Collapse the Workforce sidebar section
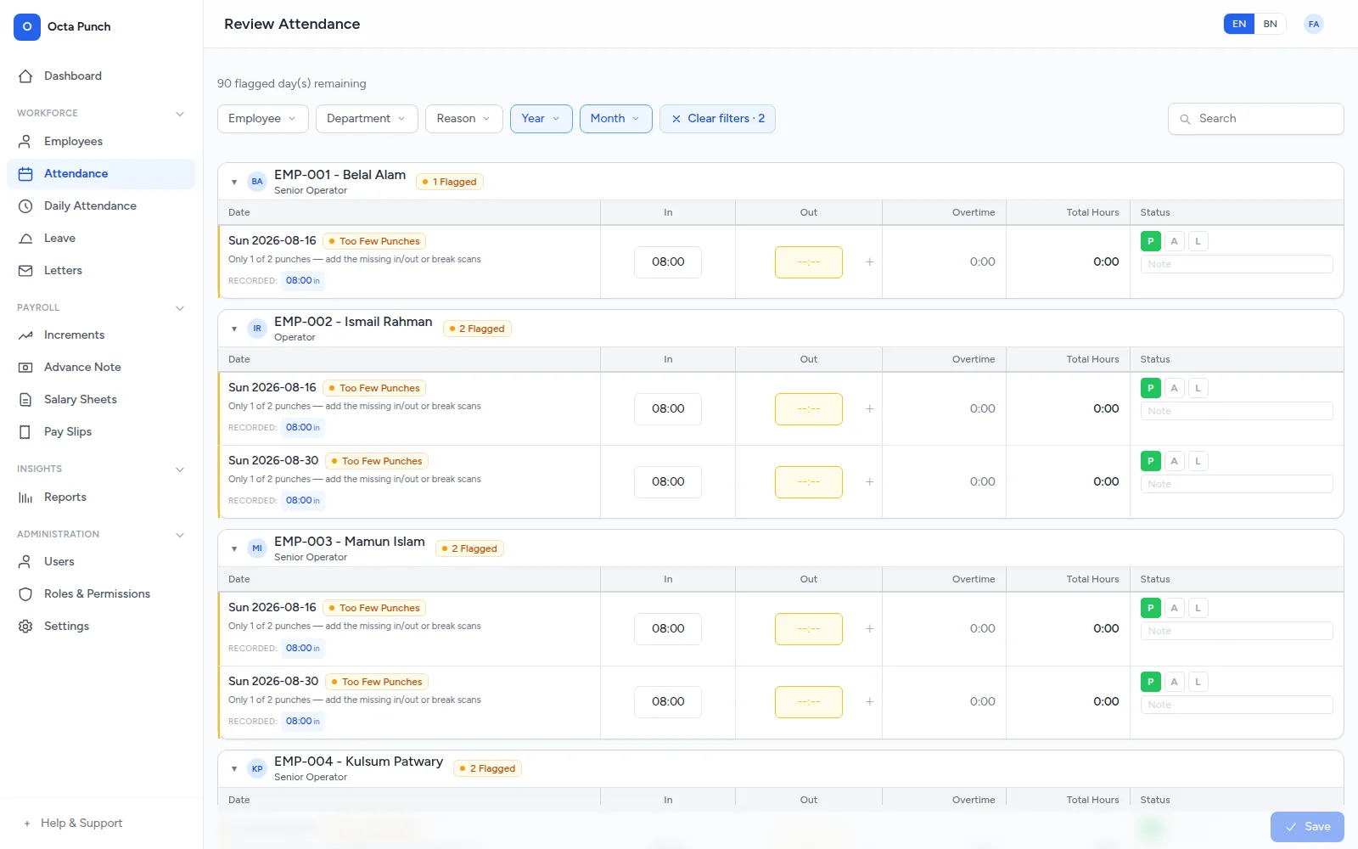Image resolution: width=1358 pixels, height=849 pixels. coord(101,113)
